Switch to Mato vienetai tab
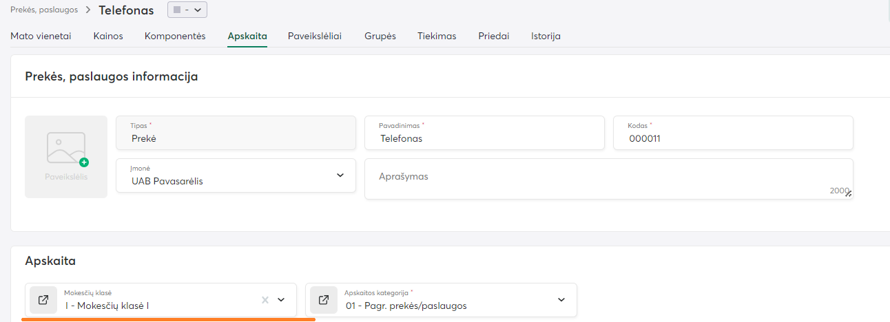This screenshot has width=890, height=322. 41,36
